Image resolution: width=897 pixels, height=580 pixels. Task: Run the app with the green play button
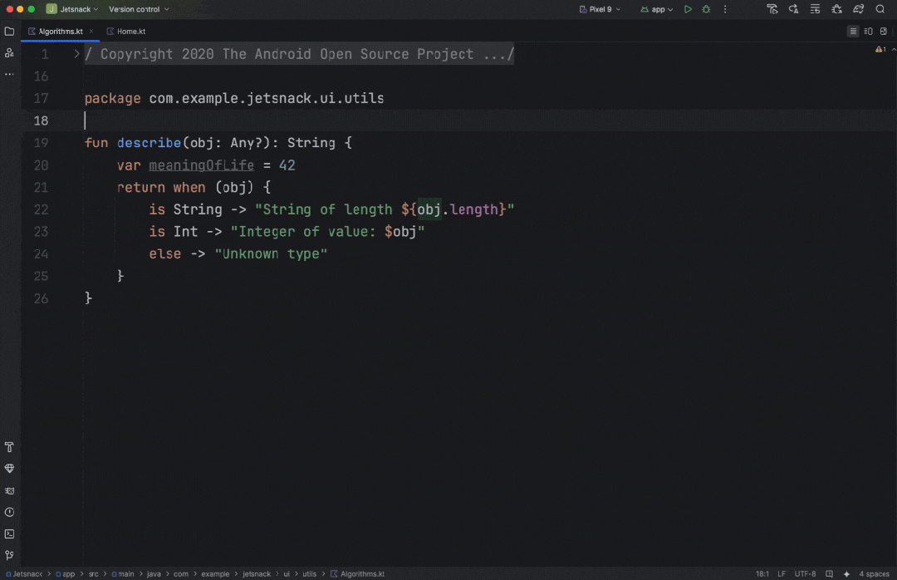[x=688, y=9]
